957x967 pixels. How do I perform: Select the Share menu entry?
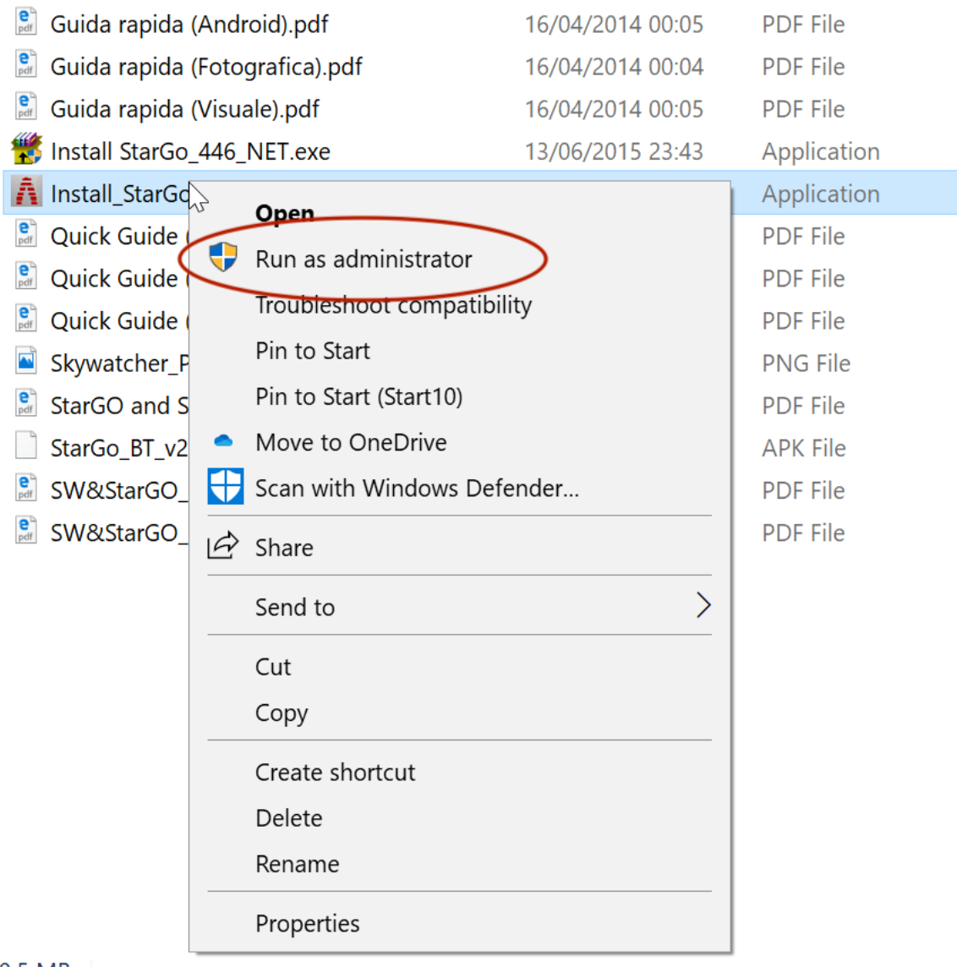pos(284,548)
